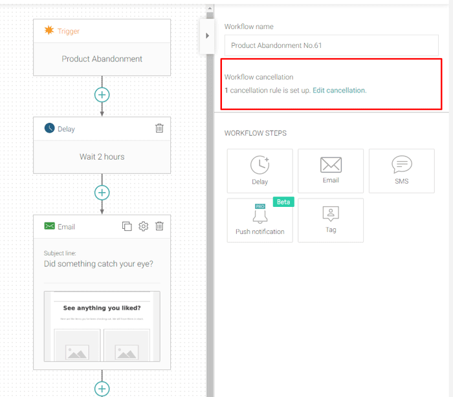Select the Product Abandonment trigger block
453x397 pixels.
click(102, 59)
